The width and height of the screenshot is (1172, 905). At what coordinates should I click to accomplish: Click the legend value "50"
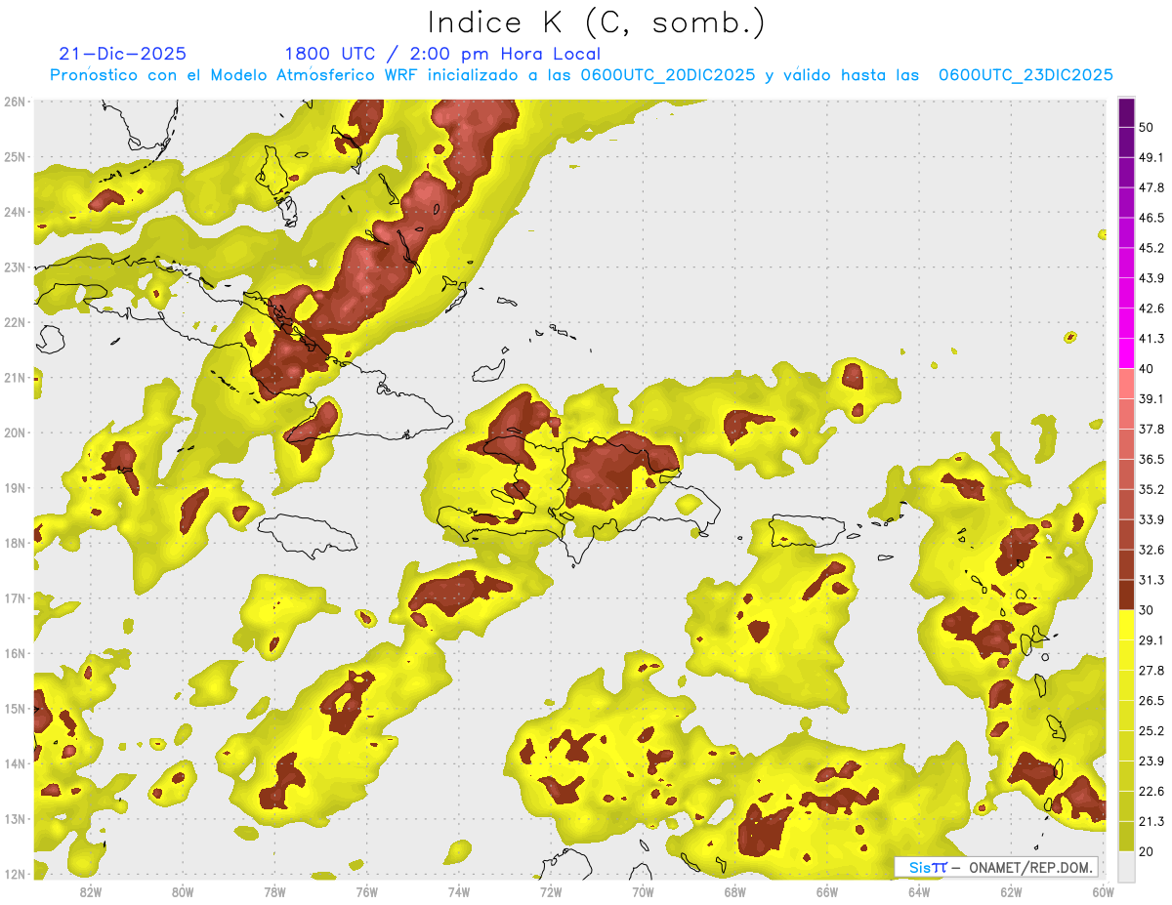tap(1146, 127)
